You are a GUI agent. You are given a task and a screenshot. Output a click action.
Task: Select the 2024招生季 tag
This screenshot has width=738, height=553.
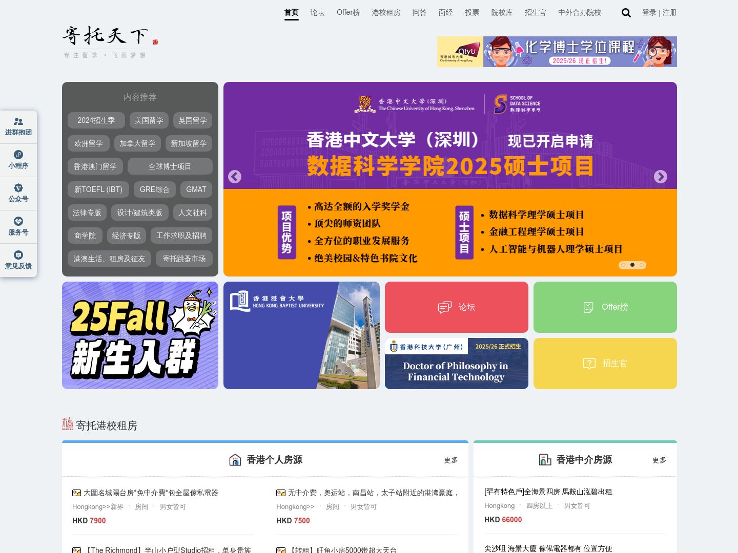tap(96, 120)
